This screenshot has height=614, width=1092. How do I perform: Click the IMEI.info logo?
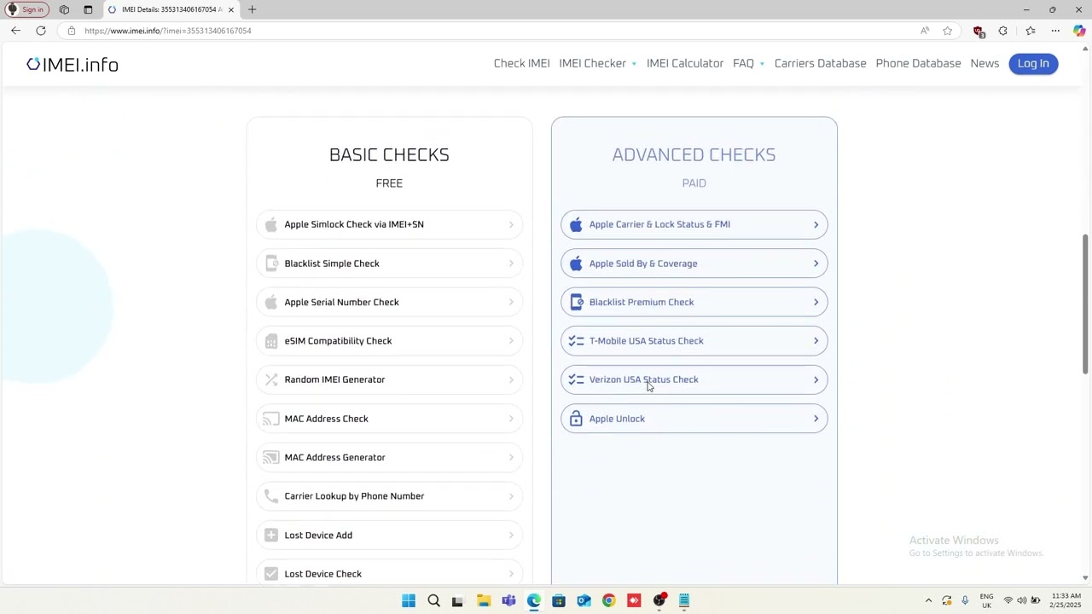(x=73, y=64)
